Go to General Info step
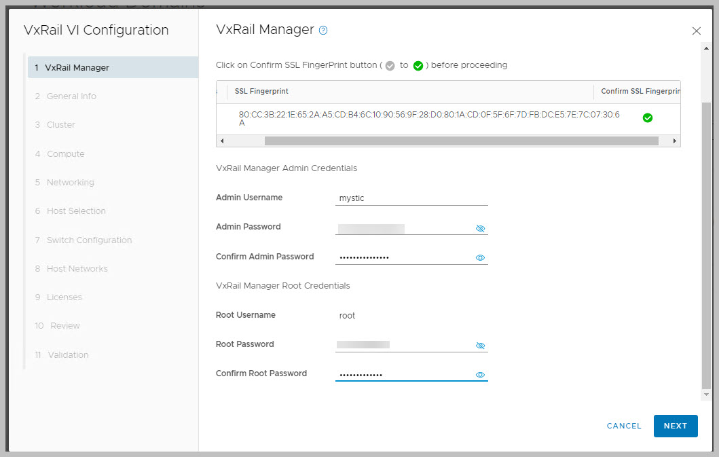This screenshot has width=719, height=457. coord(71,96)
